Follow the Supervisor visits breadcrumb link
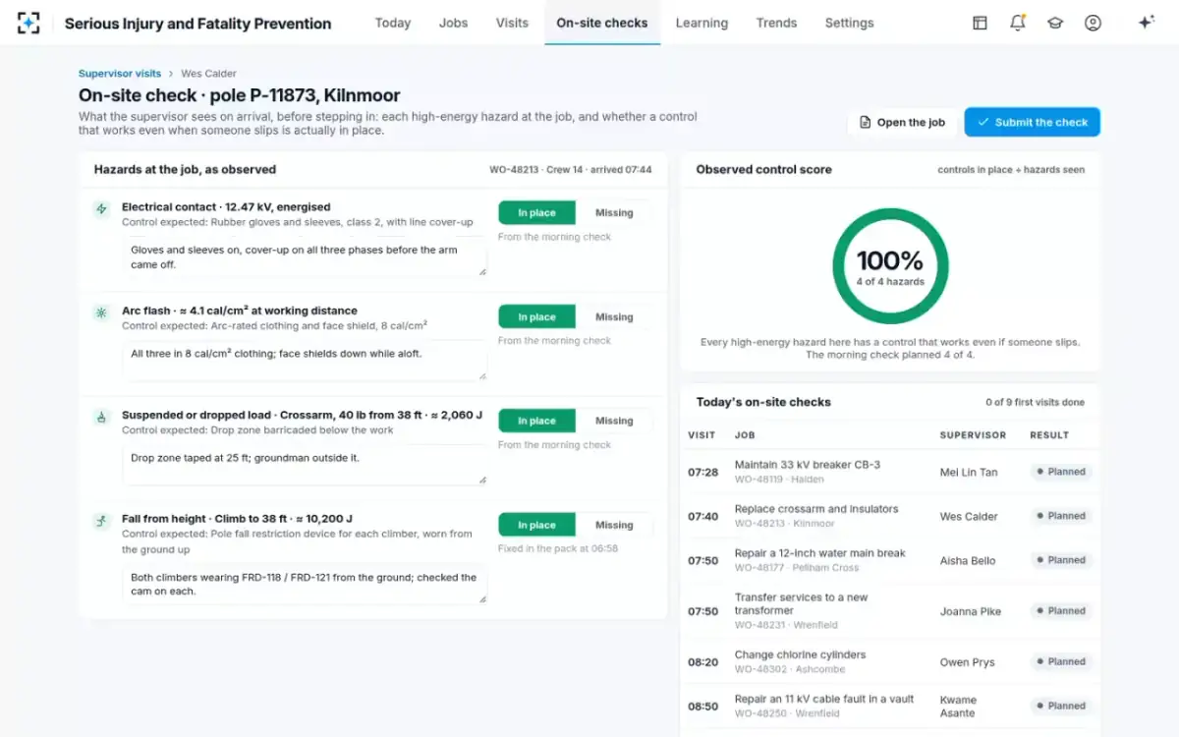The image size is (1179, 737). point(120,74)
